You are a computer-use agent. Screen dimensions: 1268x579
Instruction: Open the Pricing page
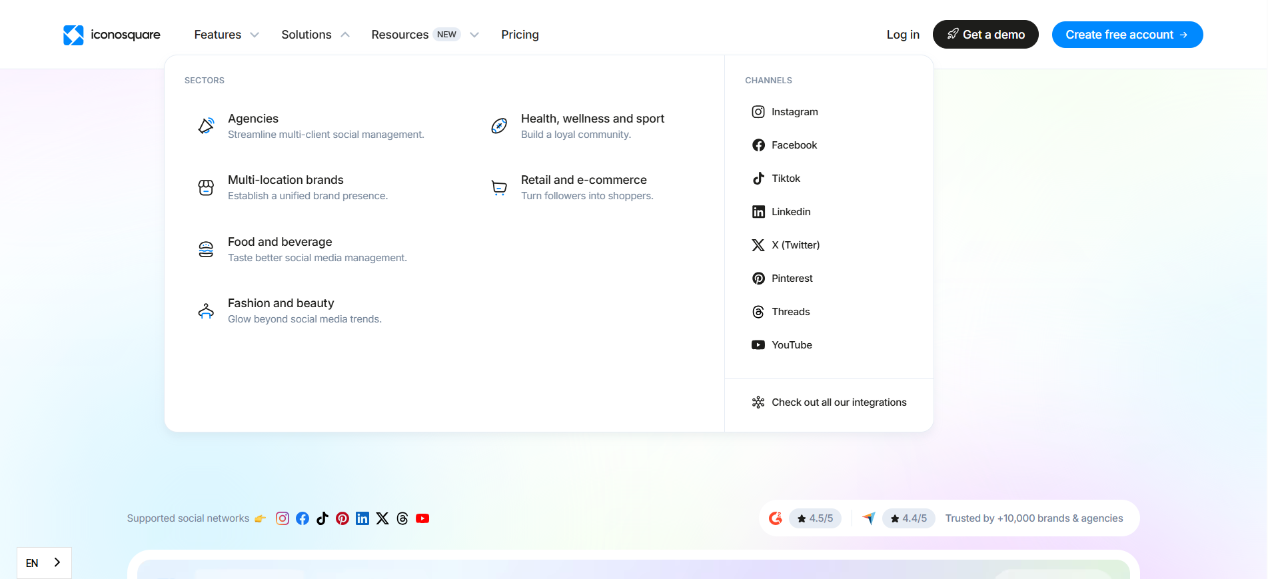pyautogui.click(x=520, y=35)
